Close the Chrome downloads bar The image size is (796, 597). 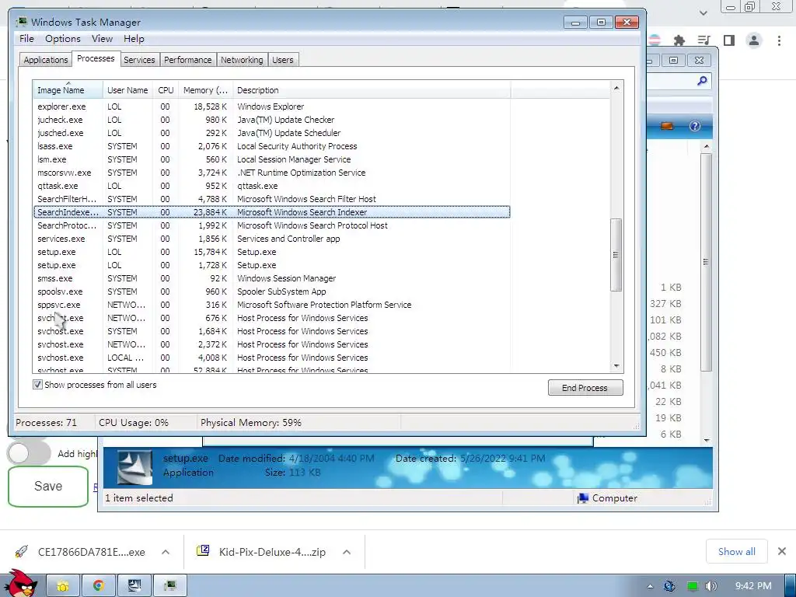coord(782,551)
